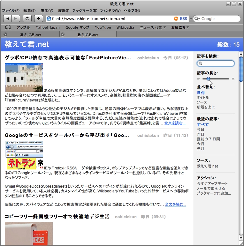Click the RSS button in address bar
The height and width of the screenshot is (246, 244).
183,19
